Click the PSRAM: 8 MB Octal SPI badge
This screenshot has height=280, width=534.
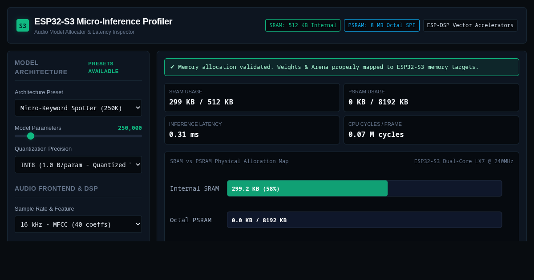pos(382,25)
